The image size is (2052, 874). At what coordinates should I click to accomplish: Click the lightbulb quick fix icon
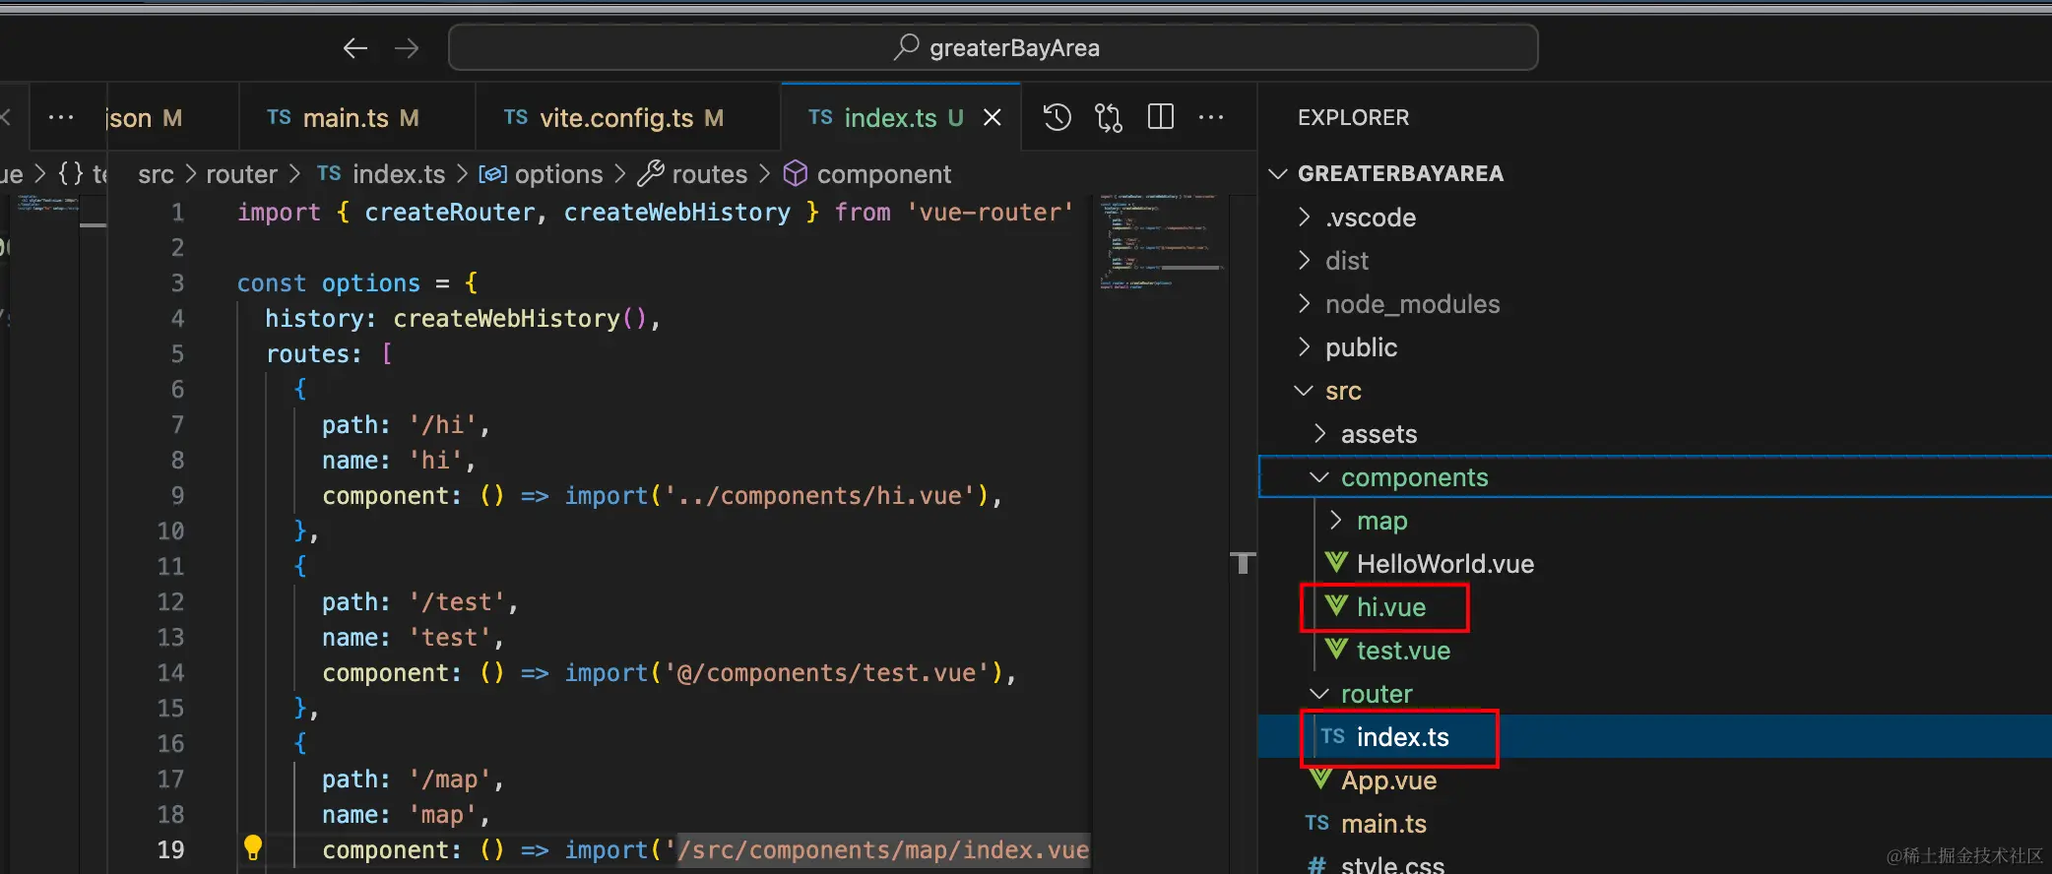(253, 847)
